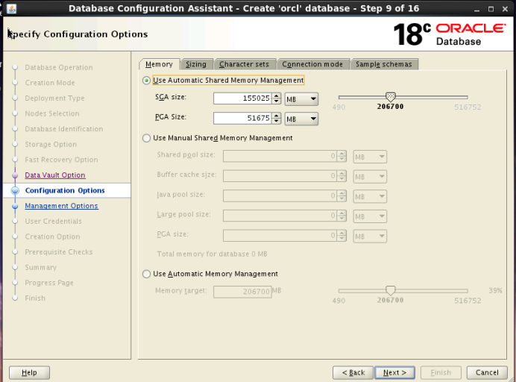
Task: Go back with the Back button
Action: tap(353, 372)
